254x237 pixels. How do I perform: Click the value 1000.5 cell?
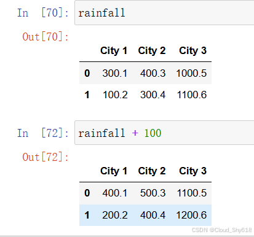pyautogui.click(x=191, y=73)
